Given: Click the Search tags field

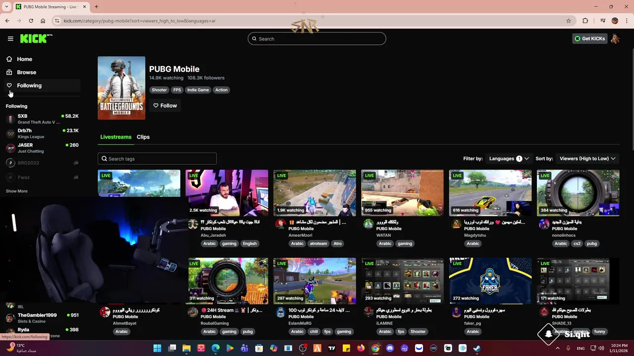Looking at the screenshot, I should coord(157,159).
